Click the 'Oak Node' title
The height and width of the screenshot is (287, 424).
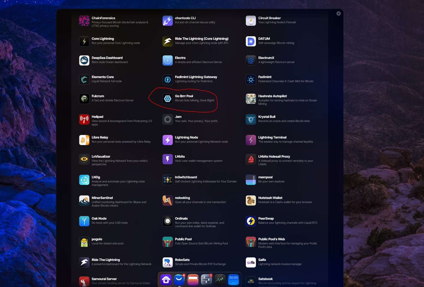click(x=99, y=219)
